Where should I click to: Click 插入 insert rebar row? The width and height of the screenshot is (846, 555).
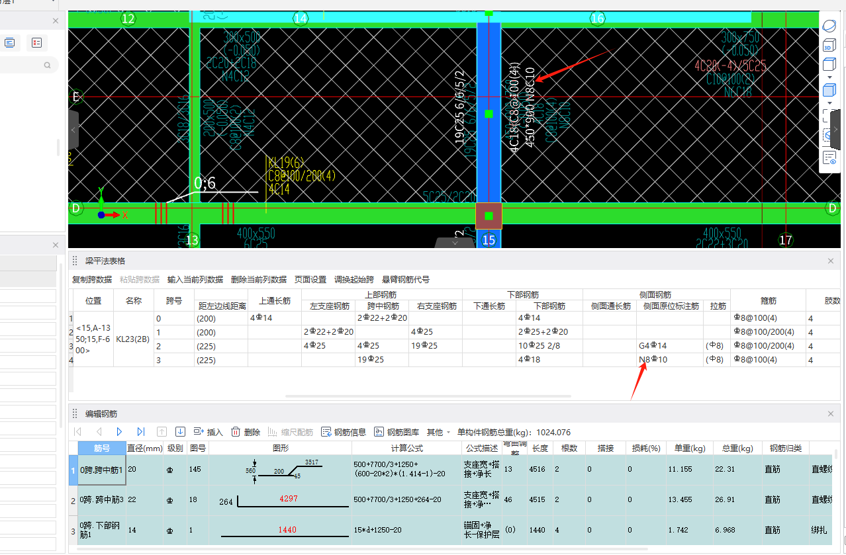pos(208,432)
